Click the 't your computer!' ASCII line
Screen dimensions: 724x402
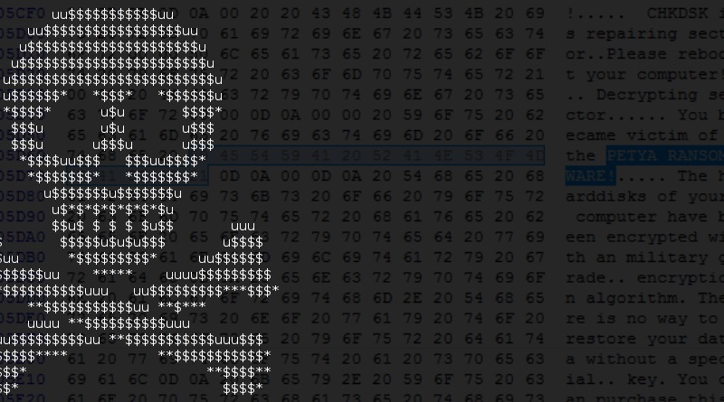pyautogui.click(x=644, y=74)
